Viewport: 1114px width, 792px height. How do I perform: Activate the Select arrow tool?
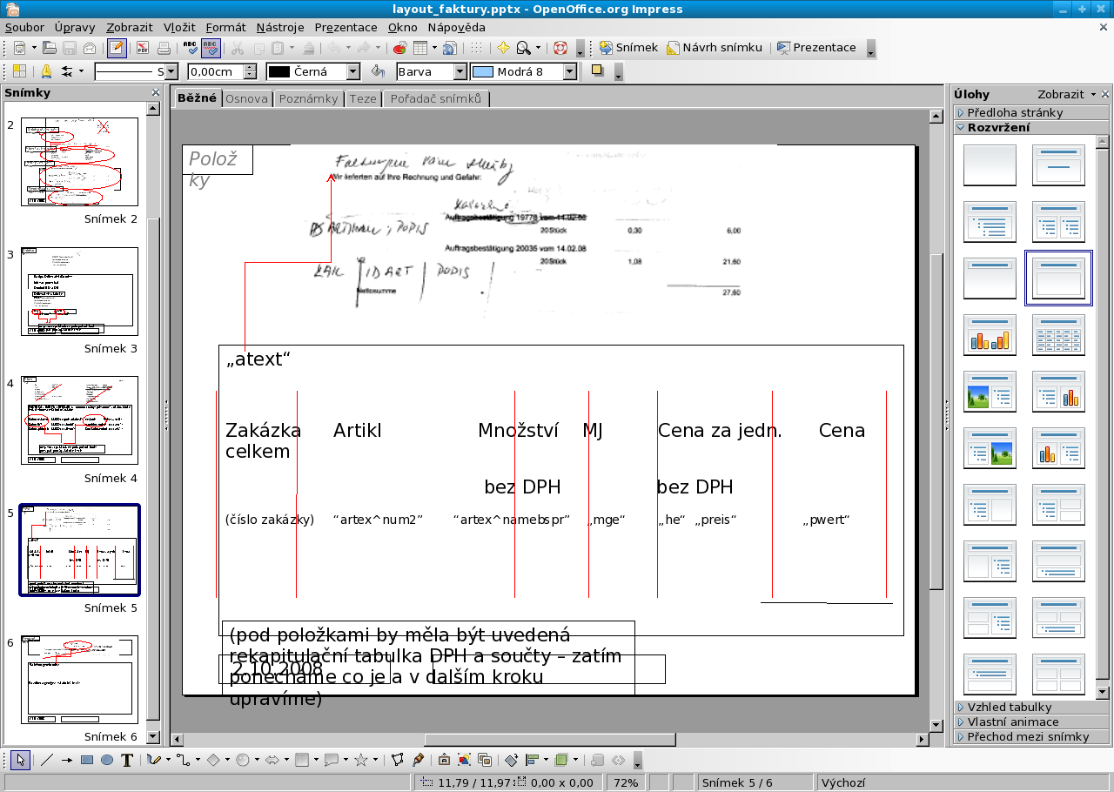[x=20, y=760]
